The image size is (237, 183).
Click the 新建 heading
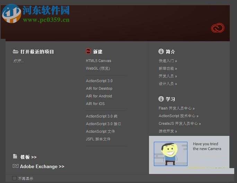(x=98, y=52)
